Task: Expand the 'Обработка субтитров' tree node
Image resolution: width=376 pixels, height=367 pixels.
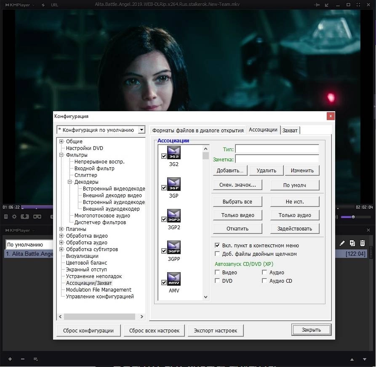Action: [61, 249]
